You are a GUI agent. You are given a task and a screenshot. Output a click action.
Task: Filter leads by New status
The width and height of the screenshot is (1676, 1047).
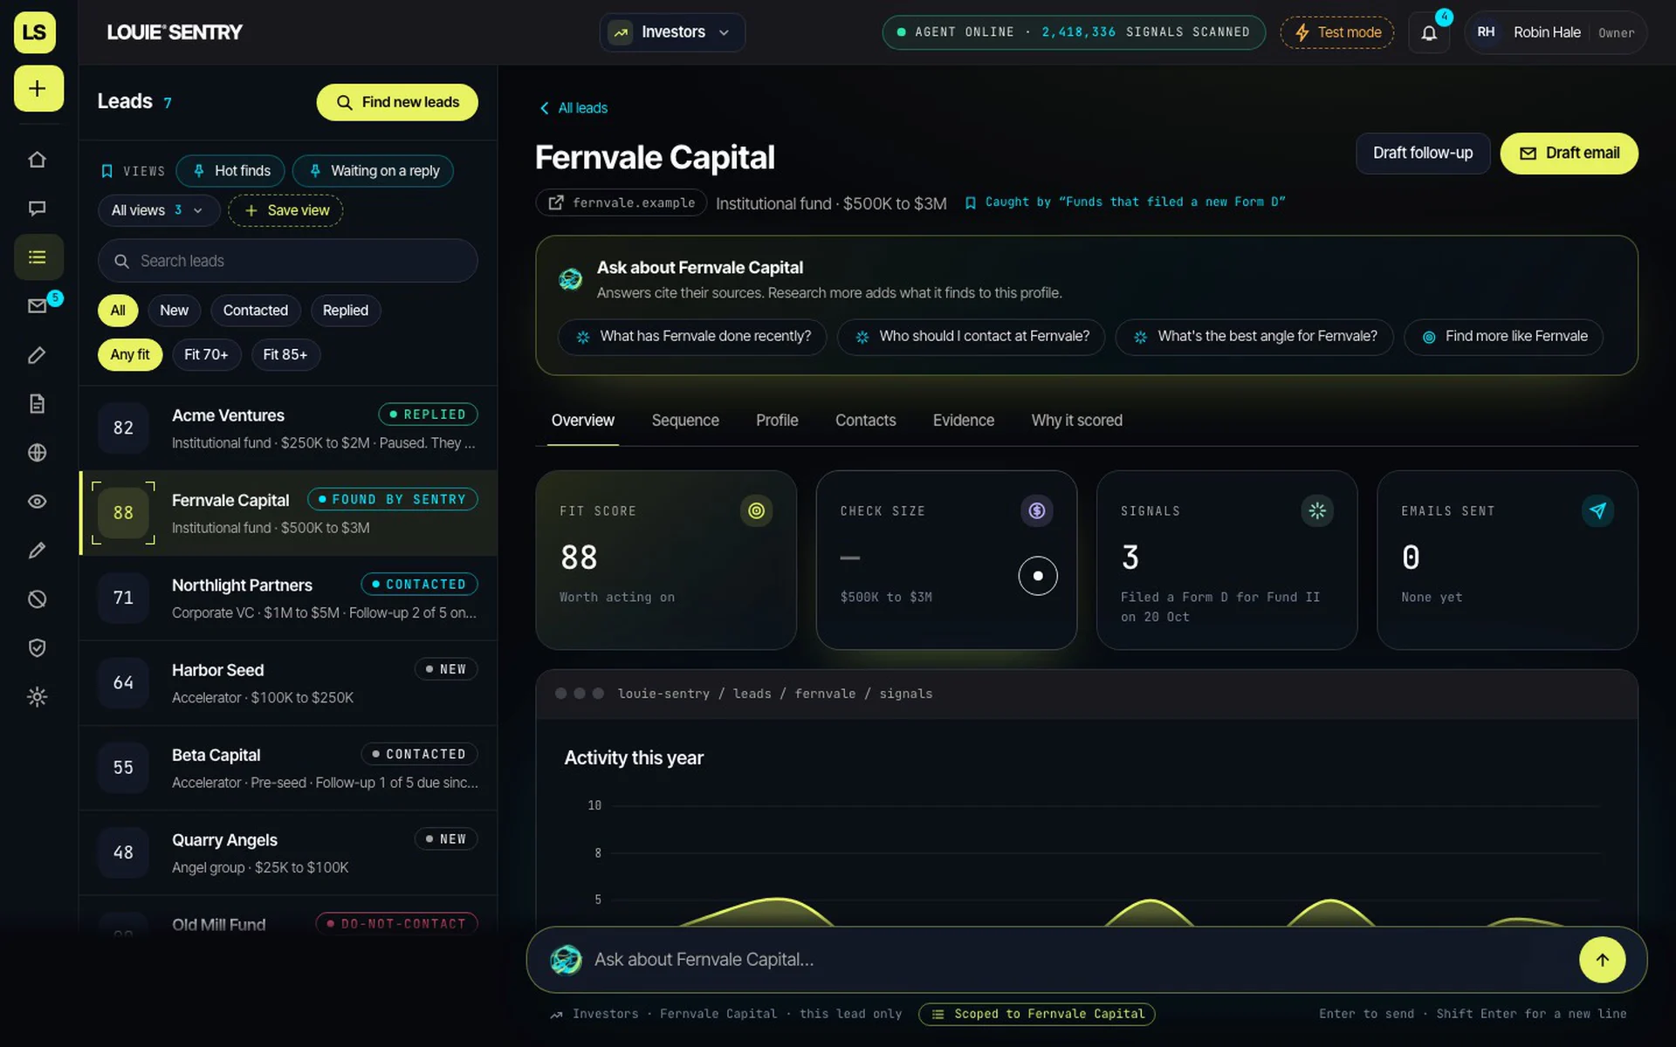tap(174, 311)
